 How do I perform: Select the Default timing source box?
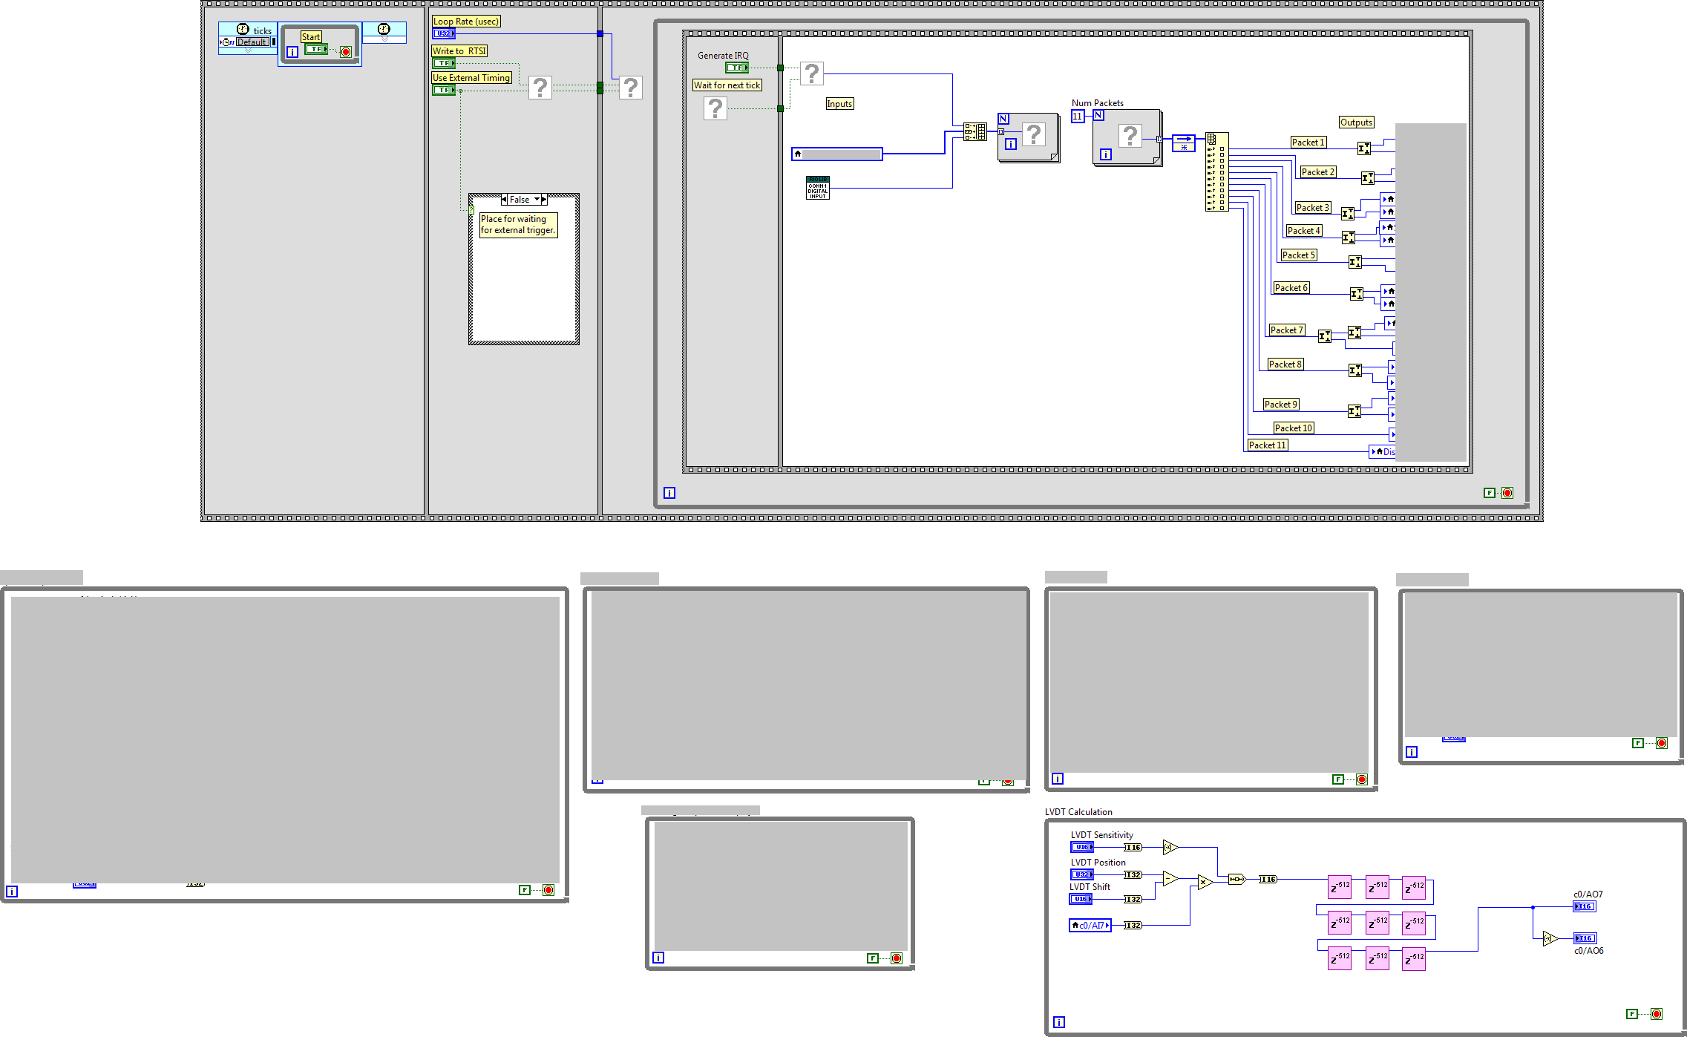click(x=252, y=42)
